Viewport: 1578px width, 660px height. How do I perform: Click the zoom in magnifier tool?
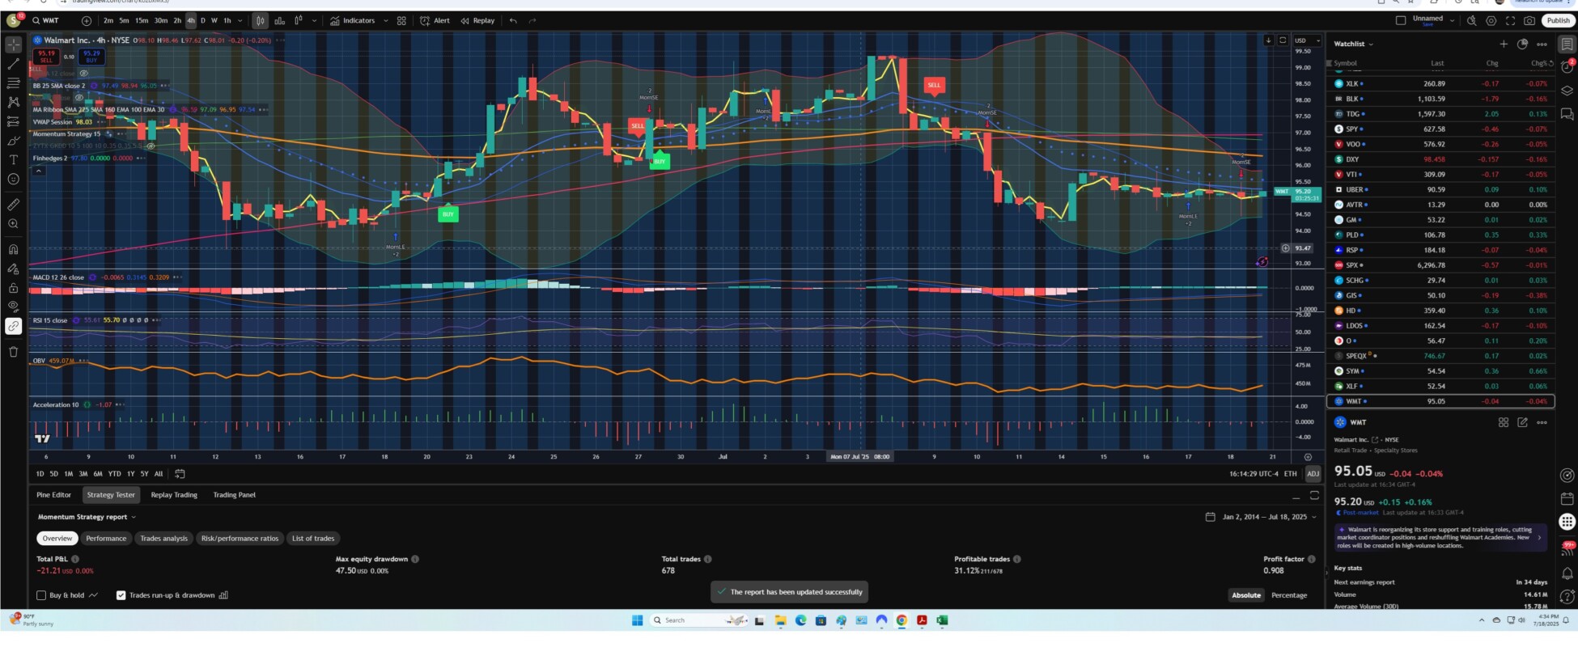13,224
